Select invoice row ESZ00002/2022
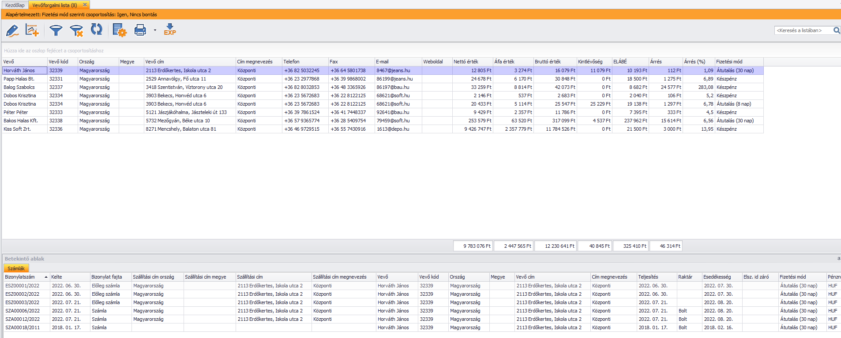841x338 pixels. 421,294
